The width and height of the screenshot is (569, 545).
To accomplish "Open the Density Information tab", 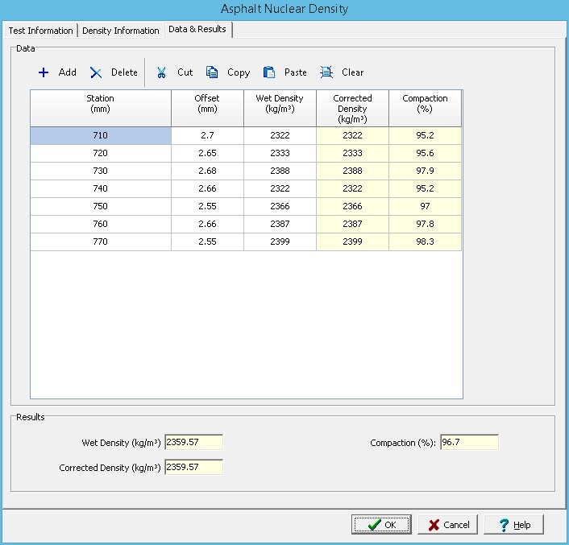I will [x=121, y=31].
